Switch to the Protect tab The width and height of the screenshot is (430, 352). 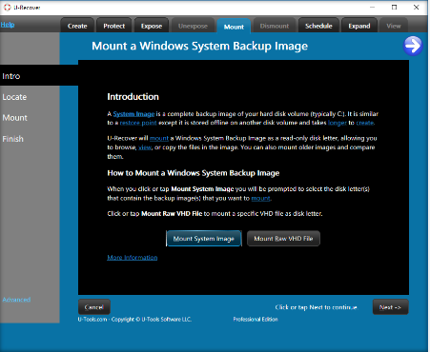click(x=113, y=26)
